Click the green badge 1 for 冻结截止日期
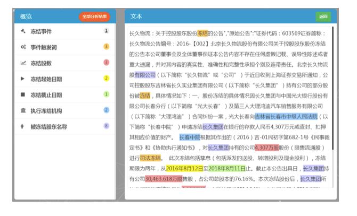 (x=106, y=94)
